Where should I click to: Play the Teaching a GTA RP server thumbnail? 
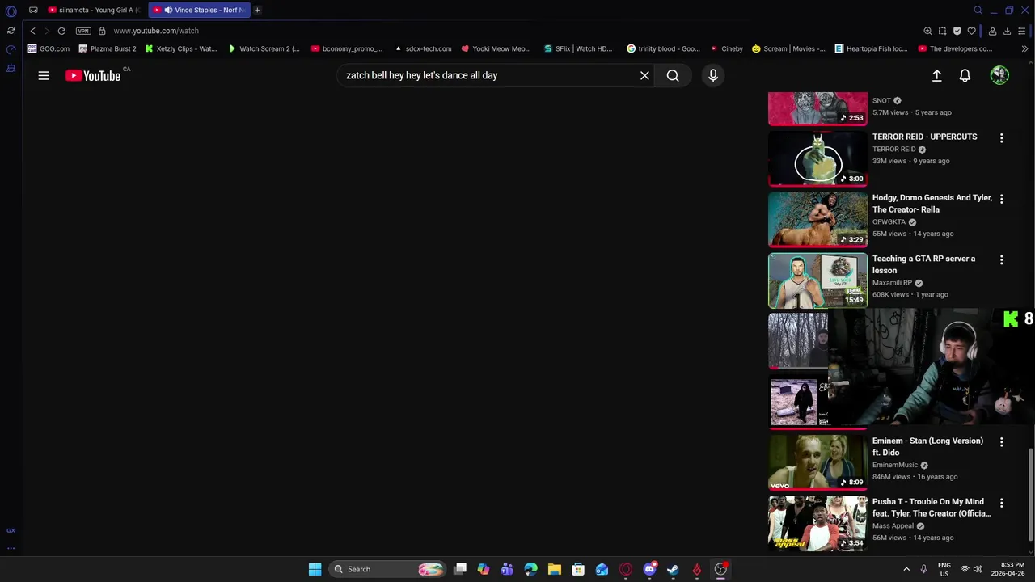tap(817, 280)
